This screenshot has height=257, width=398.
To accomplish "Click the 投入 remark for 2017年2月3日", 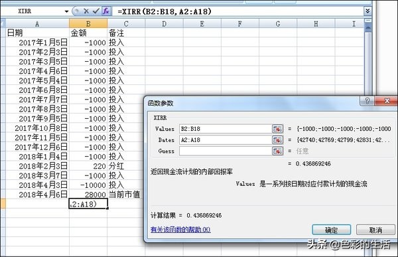I will click(126, 52).
